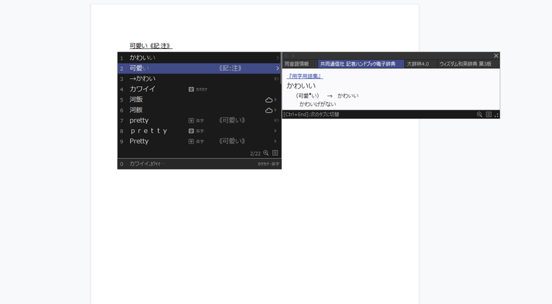This screenshot has width=552, height=304.
Task: Select candidate 9 Pretty
Action: [x=139, y=142]
